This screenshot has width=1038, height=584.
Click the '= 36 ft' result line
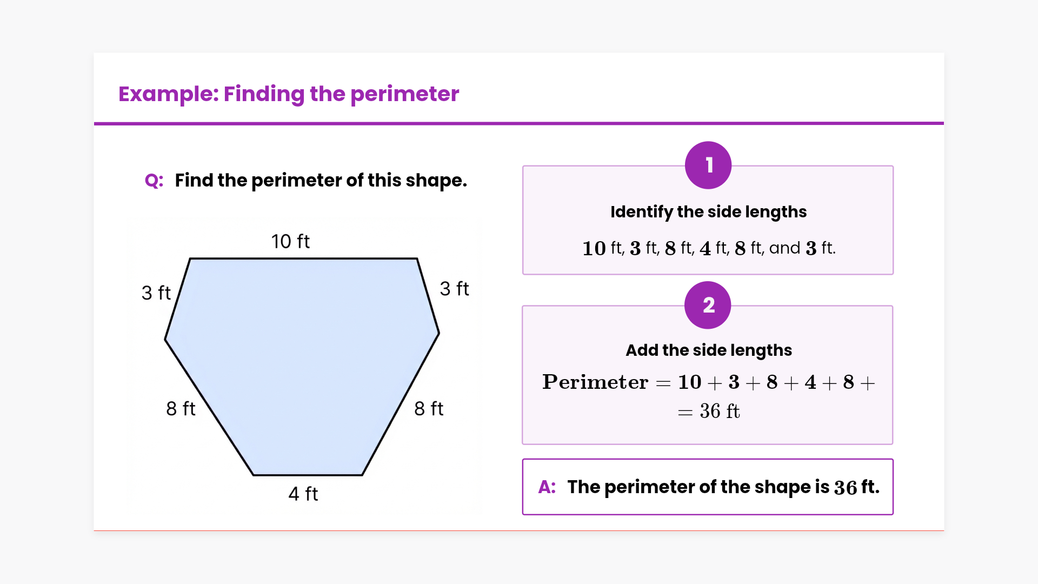pyautogui.click(x=708, y=412)
